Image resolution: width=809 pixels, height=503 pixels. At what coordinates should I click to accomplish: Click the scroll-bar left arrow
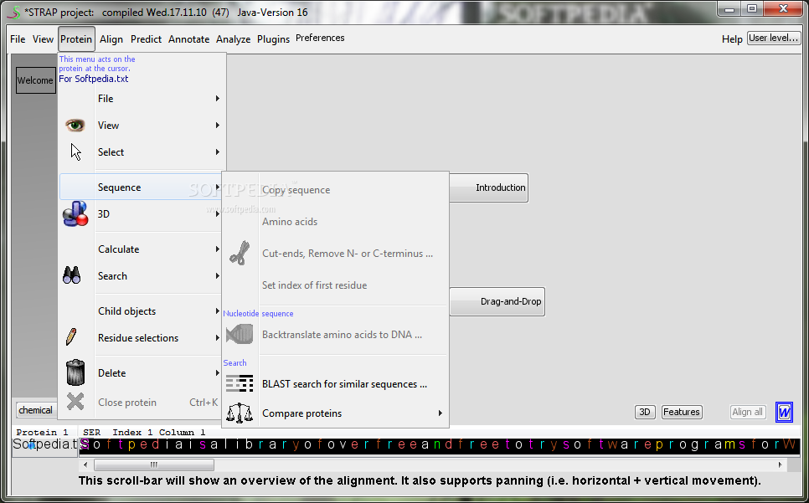pyautogui.click(x=86, y=465)
